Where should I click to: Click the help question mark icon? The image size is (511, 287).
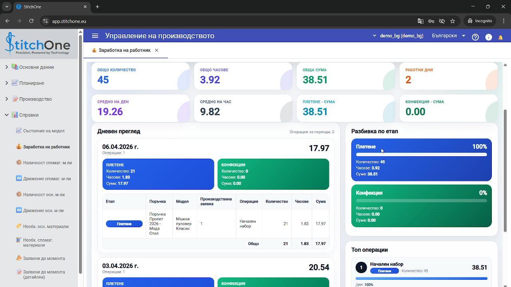pos(475,37)
